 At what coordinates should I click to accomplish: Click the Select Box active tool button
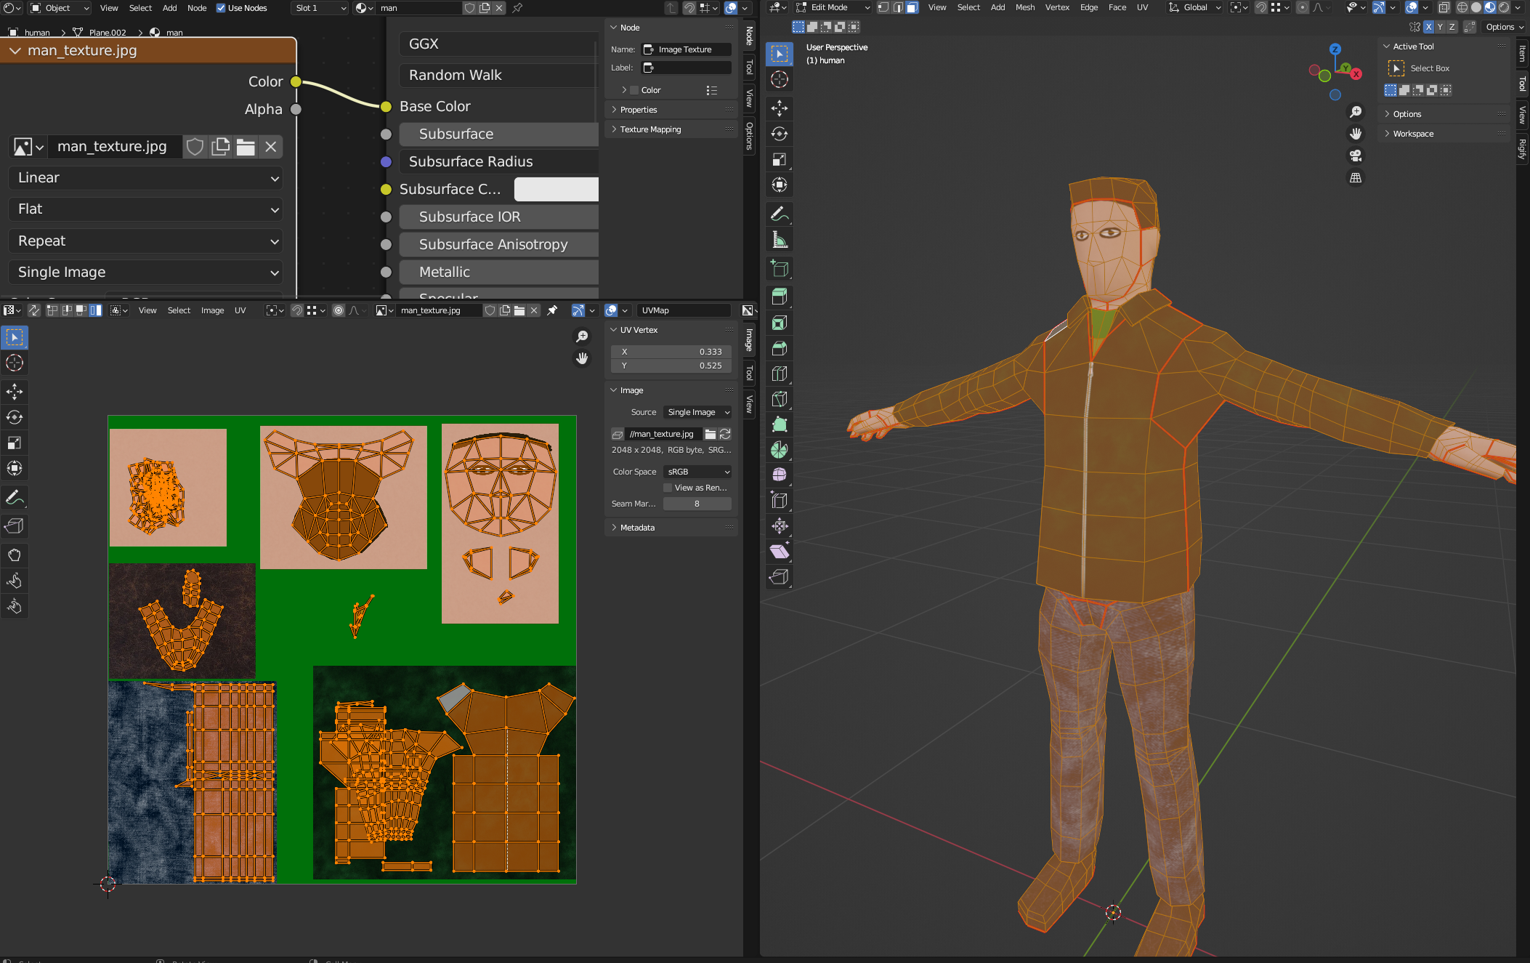pos(1396,68)
